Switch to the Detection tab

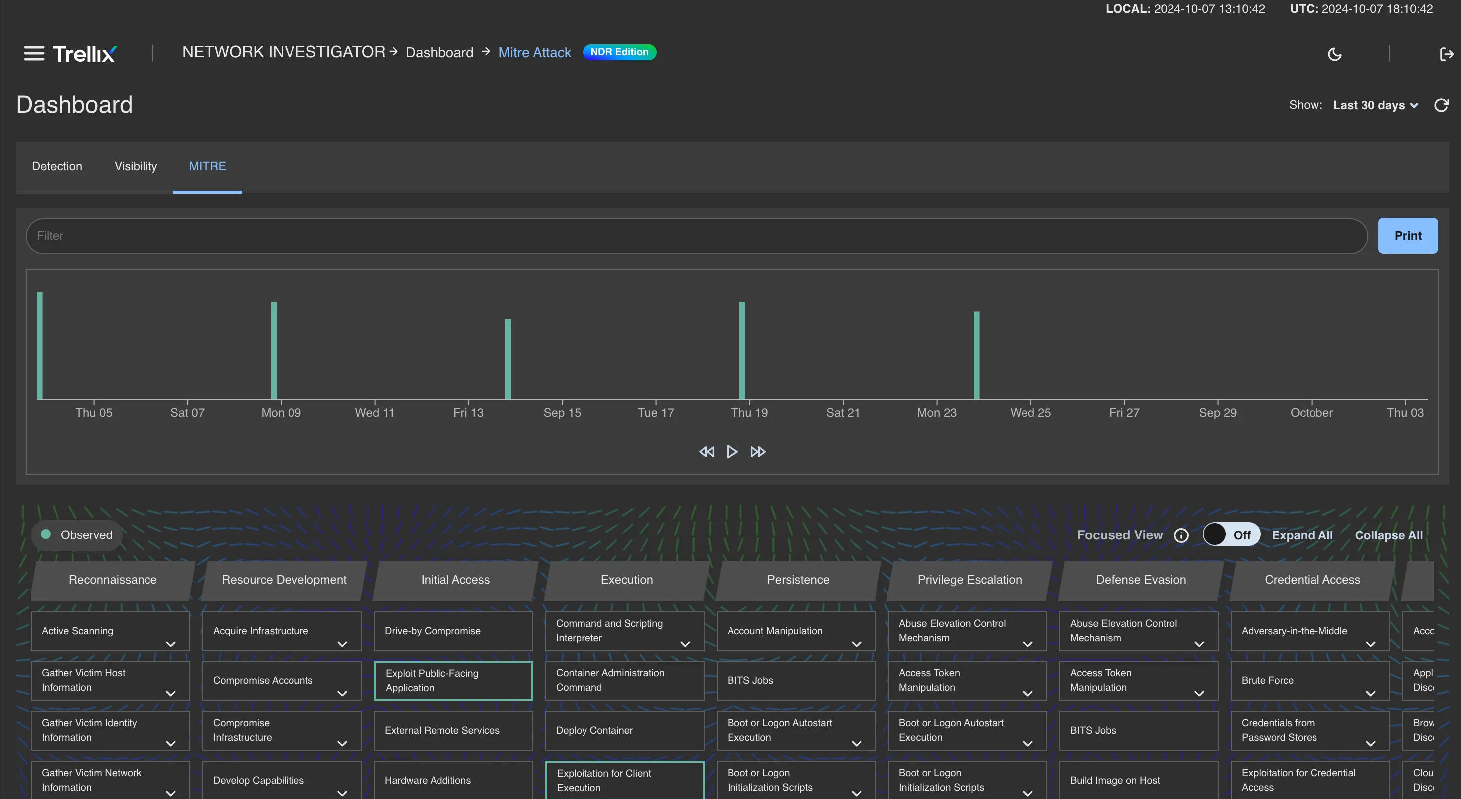coord(57,166)
